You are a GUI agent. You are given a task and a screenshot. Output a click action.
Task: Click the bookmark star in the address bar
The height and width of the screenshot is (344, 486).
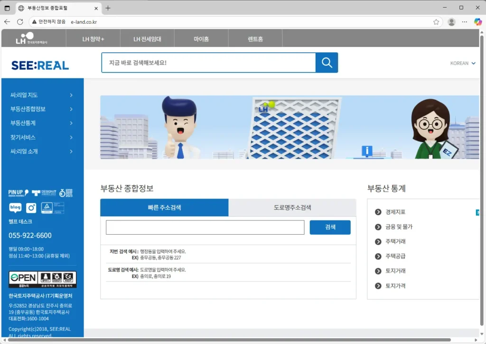(436, 21)
